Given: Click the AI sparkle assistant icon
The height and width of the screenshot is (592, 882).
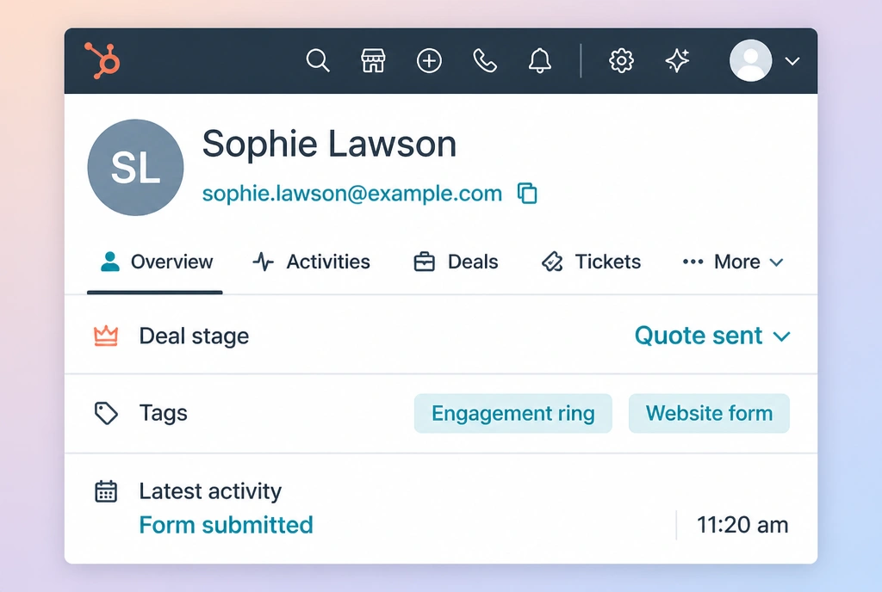Looking at the screenshot, I should coord(677,60).
